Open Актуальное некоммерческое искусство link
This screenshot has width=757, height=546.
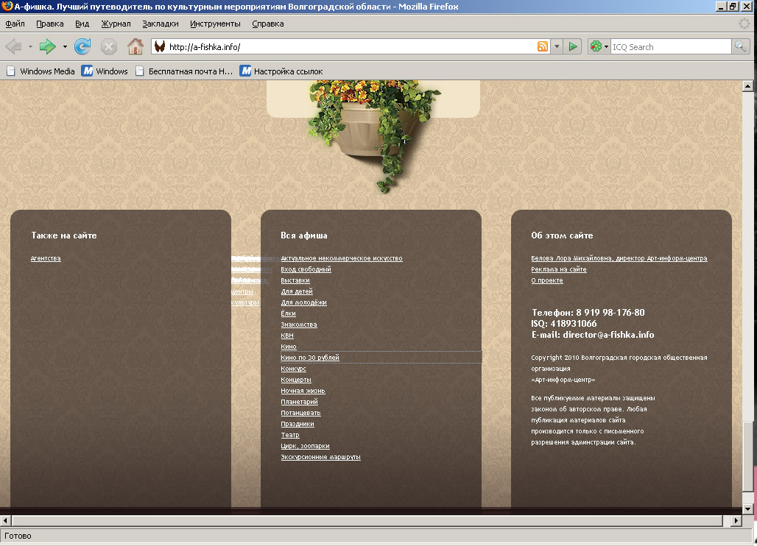coord(342,258)
